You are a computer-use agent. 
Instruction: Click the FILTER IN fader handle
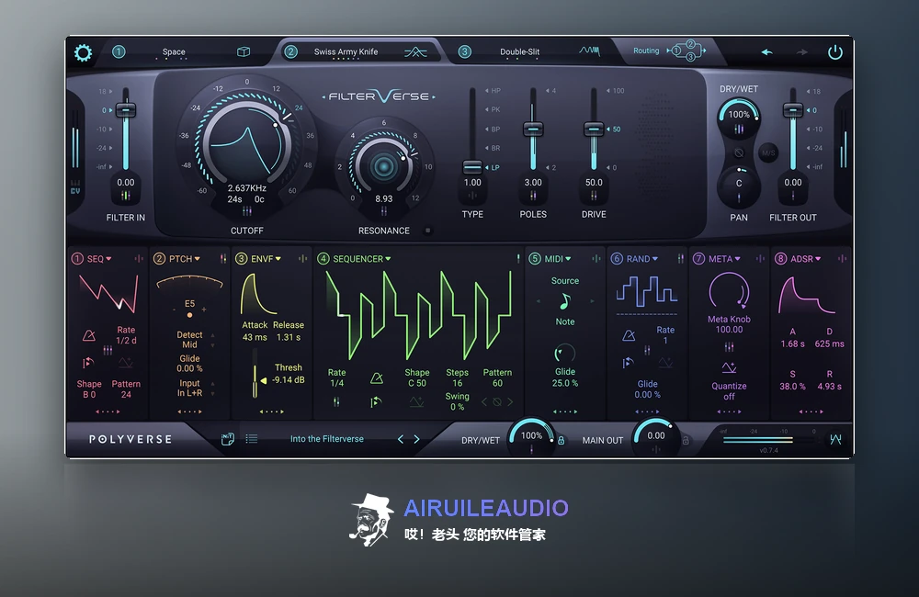[x=125, y=109]
